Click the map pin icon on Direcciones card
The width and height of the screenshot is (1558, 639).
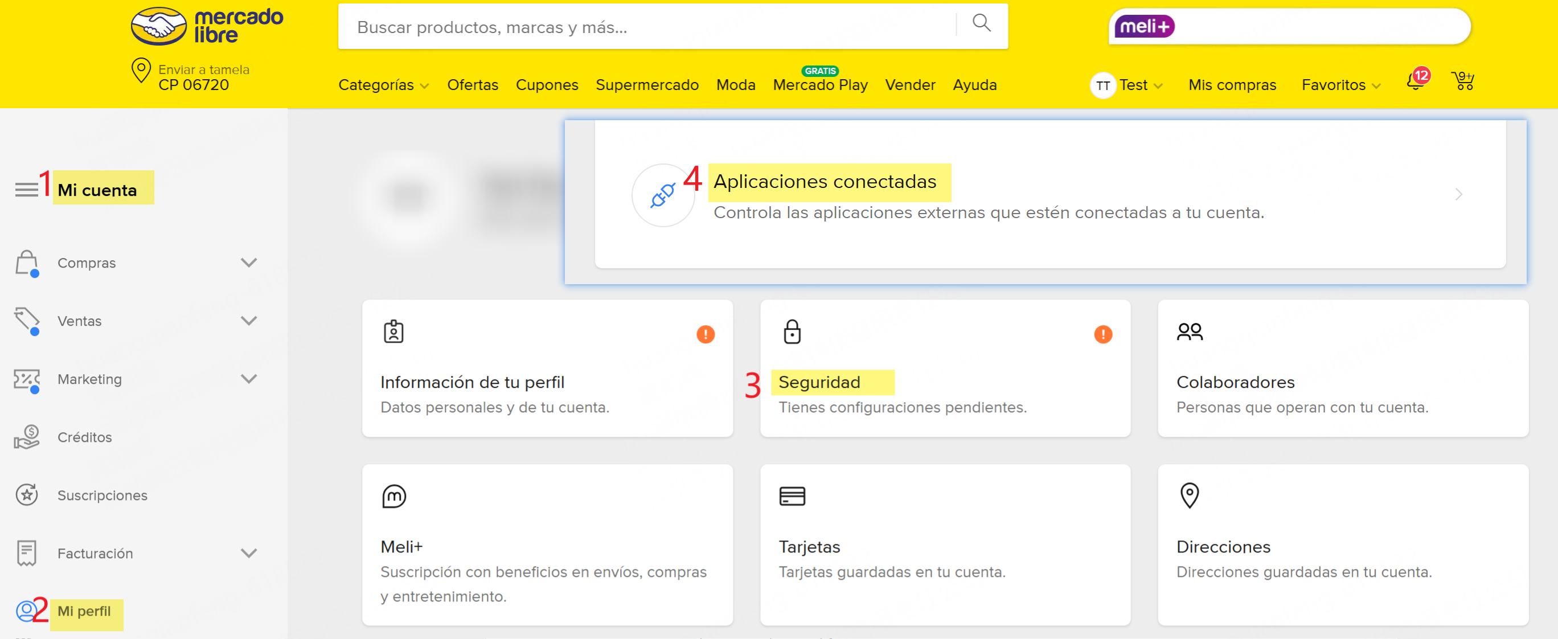(1189, 495)
